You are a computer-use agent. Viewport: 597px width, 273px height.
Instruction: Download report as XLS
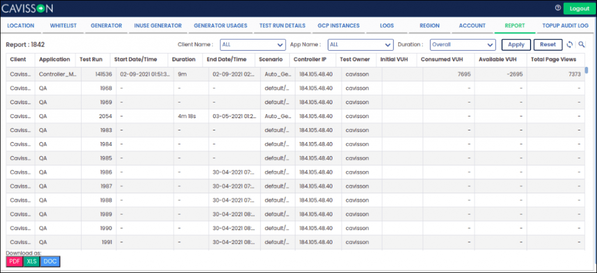coord(31,261)
